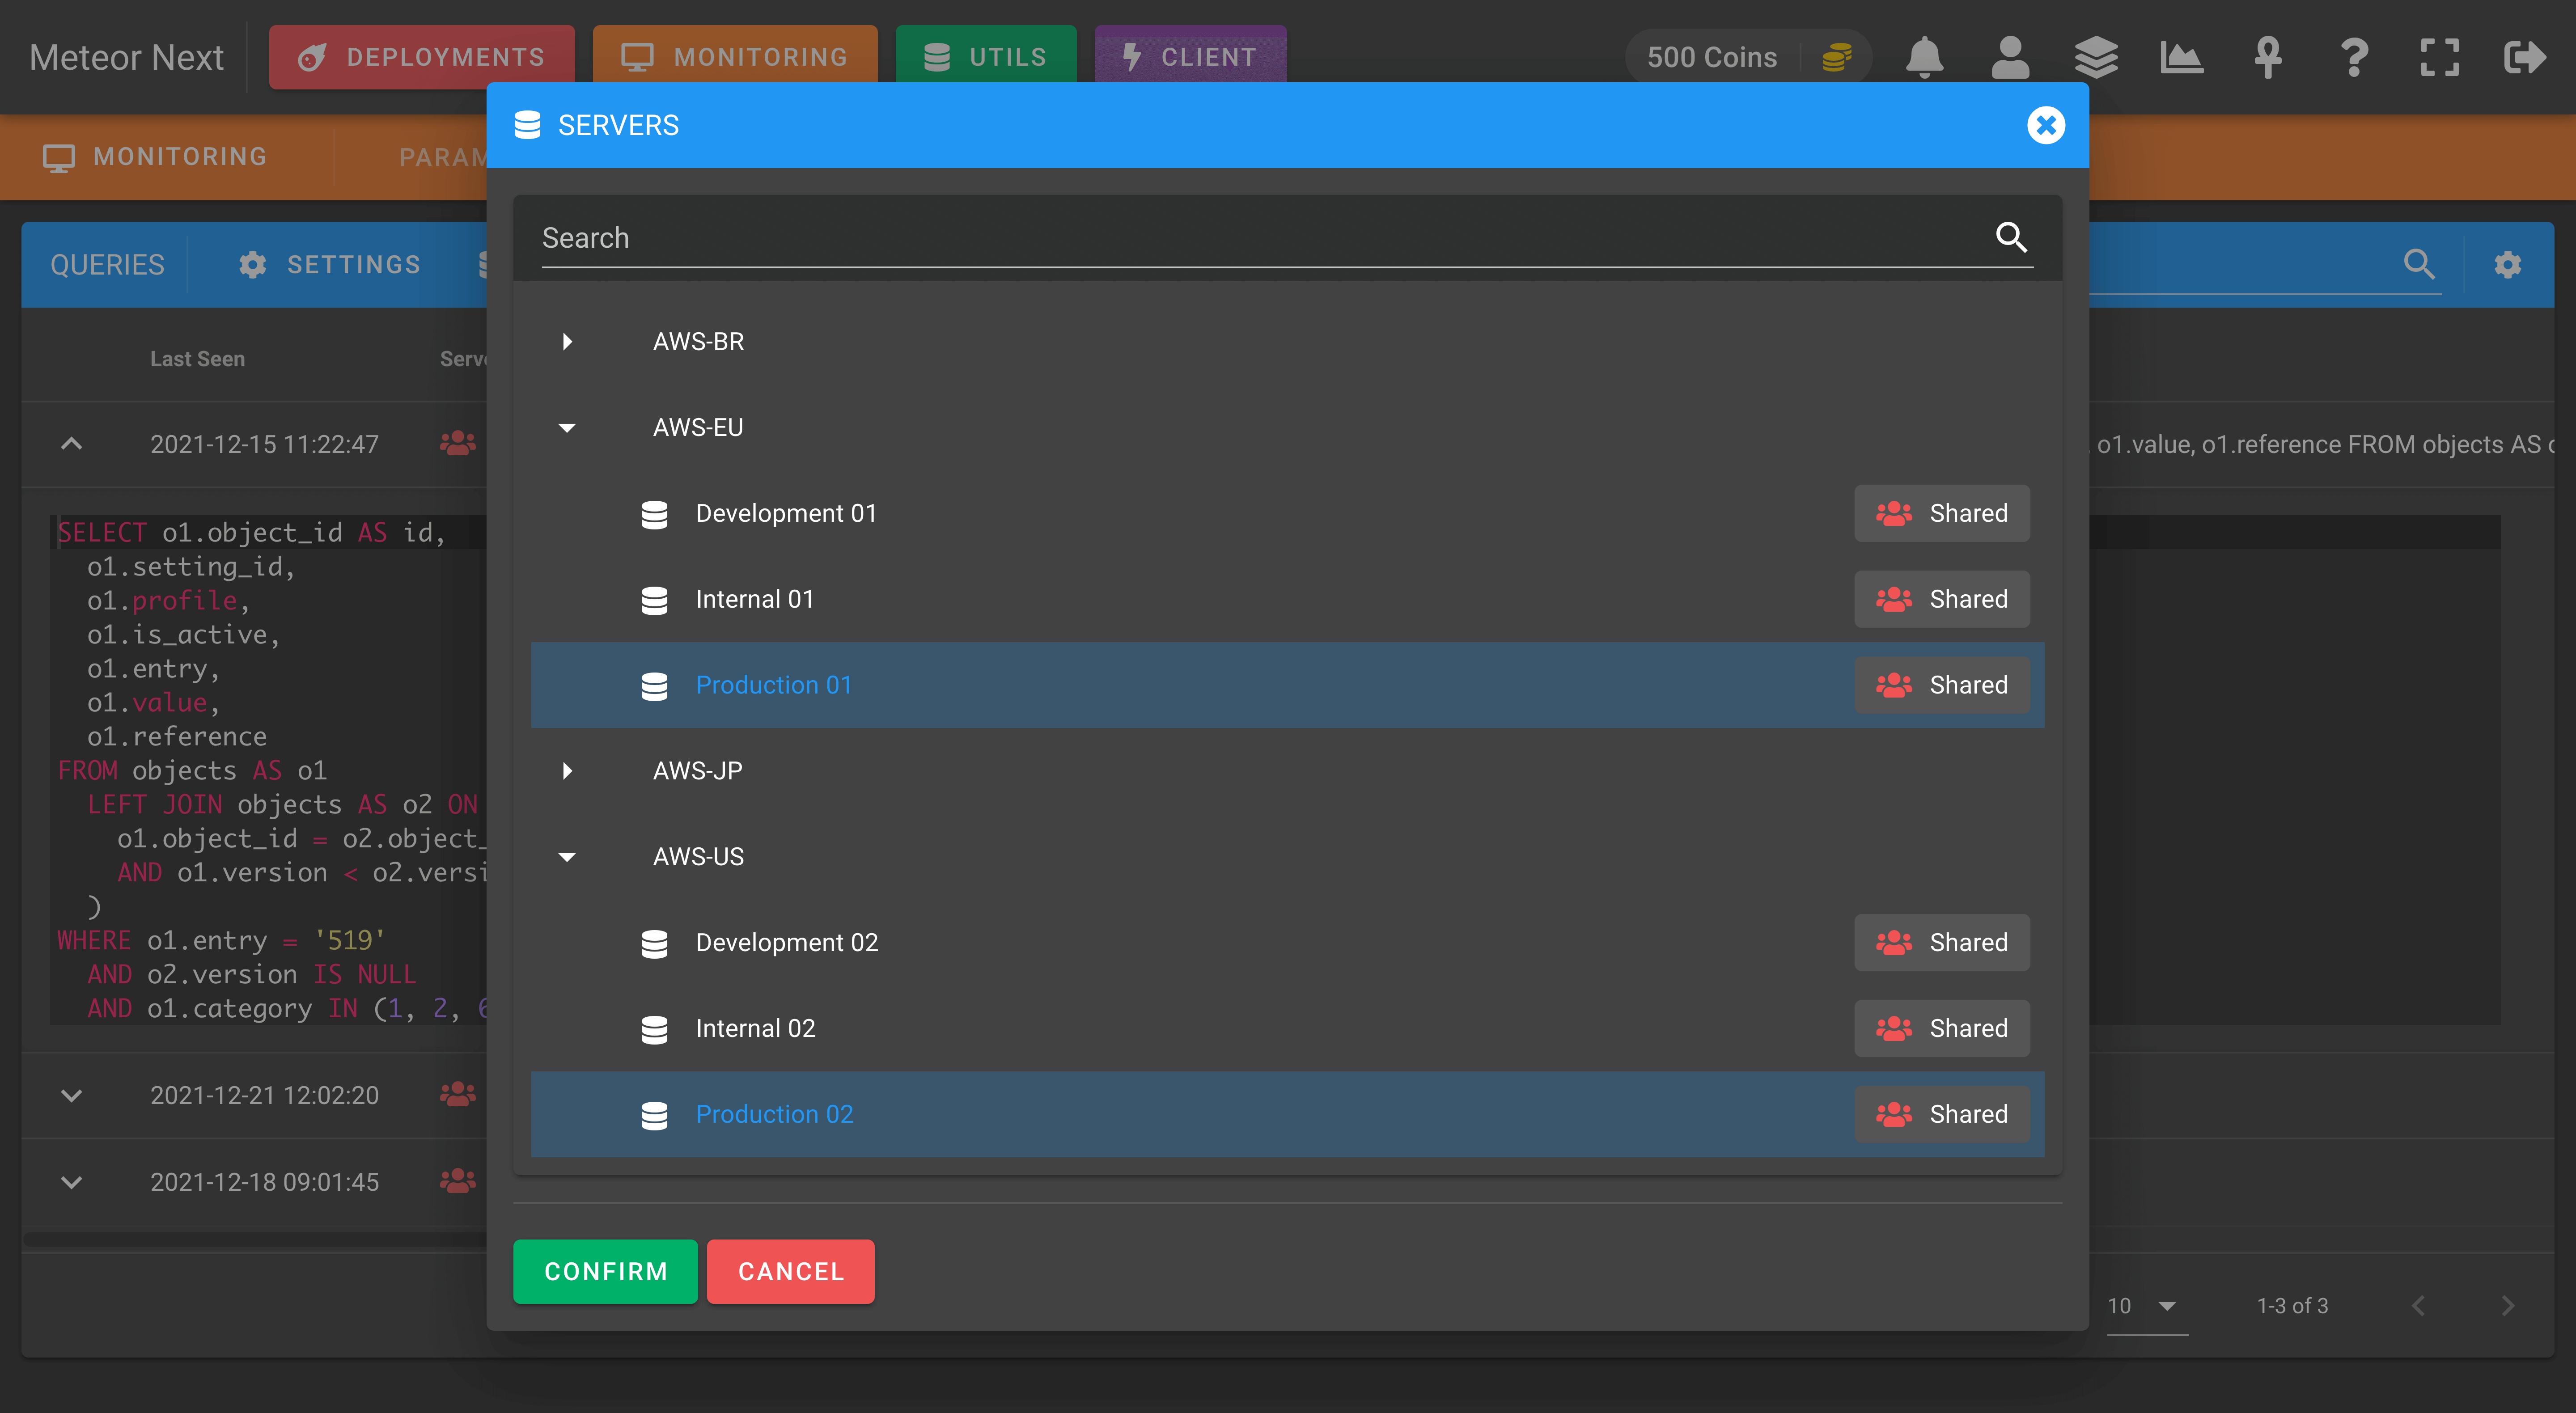This screenshot has width=2576, height=1413.
Task: Click the Meteor Next logo text
Action: (126, 57)
